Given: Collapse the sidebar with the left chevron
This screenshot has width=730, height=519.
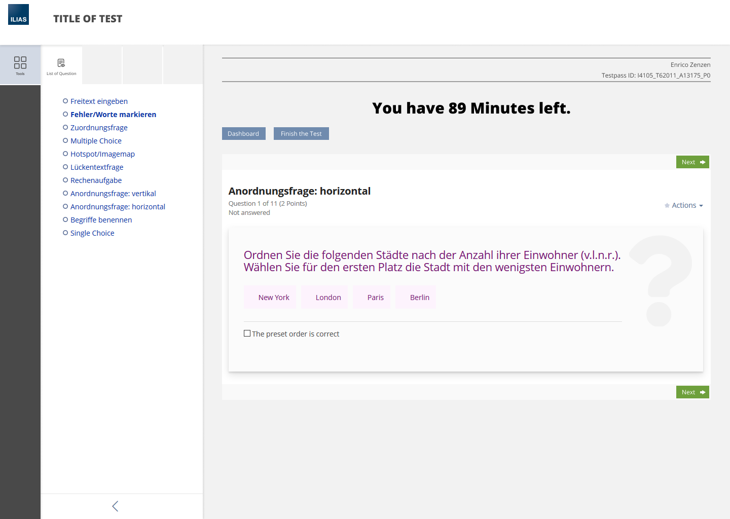Looking at the screenshot, I should tap(115, 506).
